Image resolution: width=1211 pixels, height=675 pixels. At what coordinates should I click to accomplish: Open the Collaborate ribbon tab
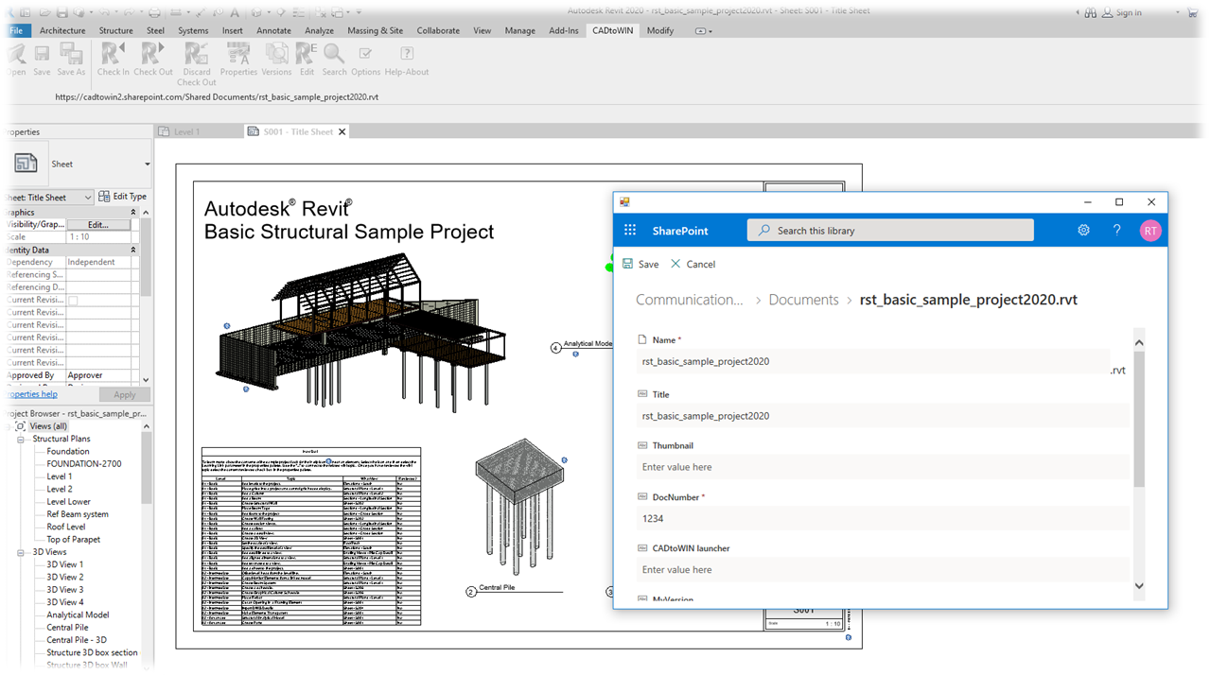coord(438,30)
